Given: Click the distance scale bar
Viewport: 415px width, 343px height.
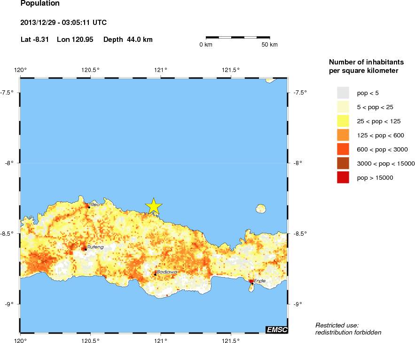Looking at the screenshot, I should [238, 37].
